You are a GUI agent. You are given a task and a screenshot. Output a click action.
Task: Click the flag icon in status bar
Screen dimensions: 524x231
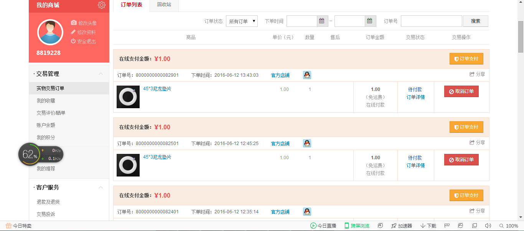447,226
